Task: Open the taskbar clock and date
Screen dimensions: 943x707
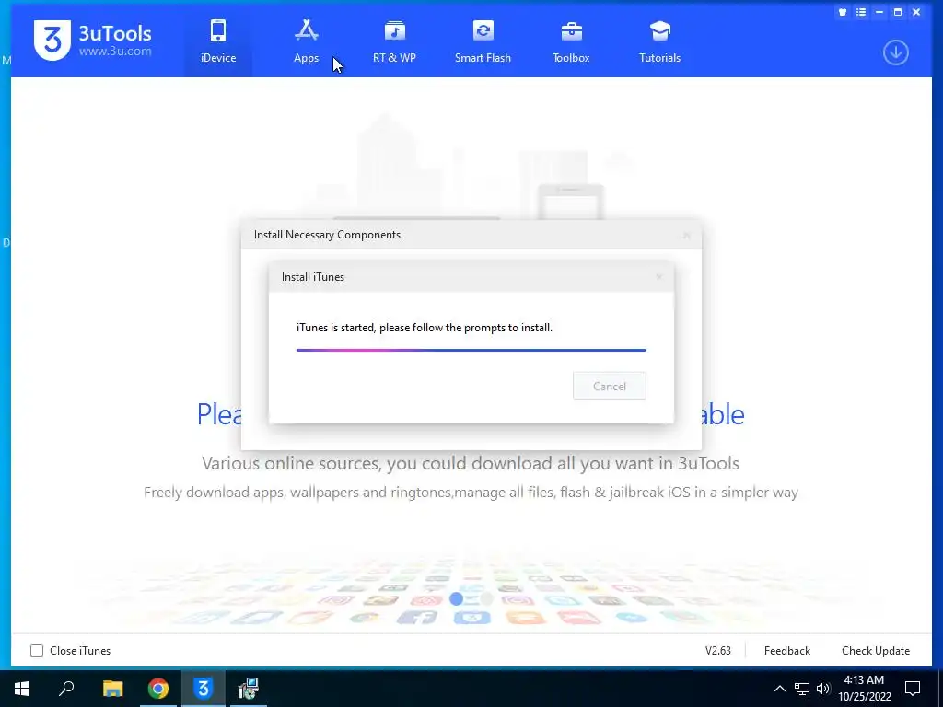Action: [864, 689]
